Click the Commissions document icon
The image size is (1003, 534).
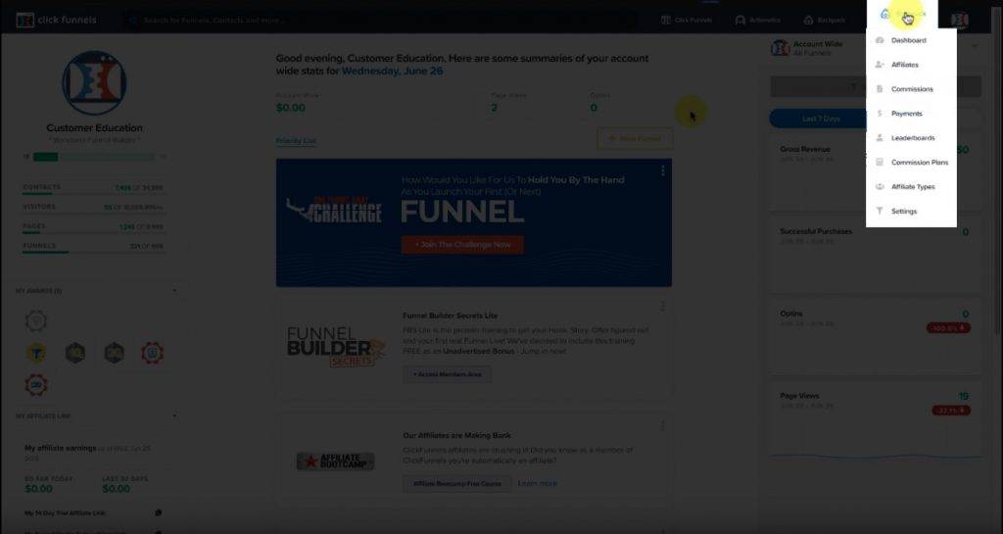click(880, 89)
